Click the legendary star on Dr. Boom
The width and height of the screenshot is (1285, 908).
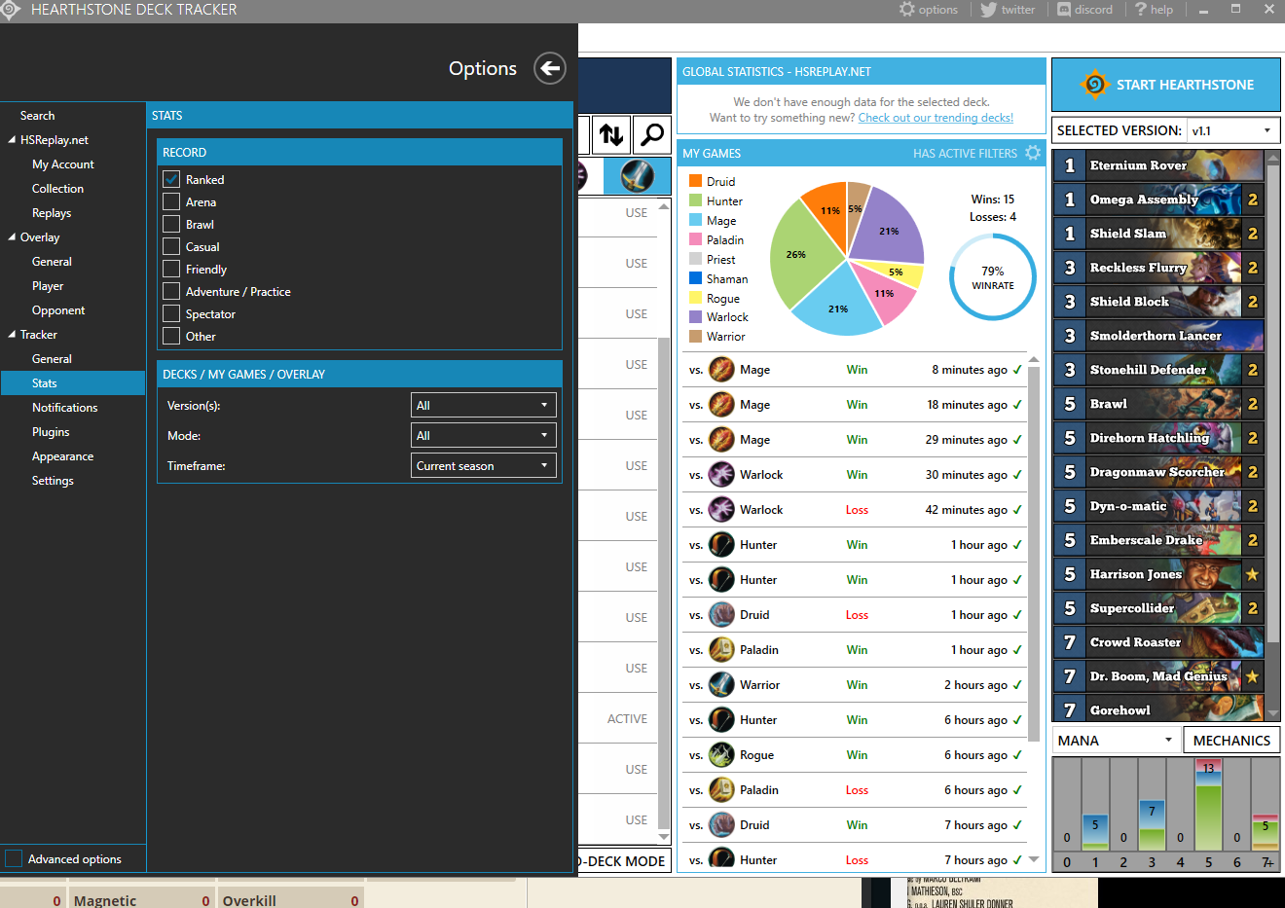[x=1252, y=676]
